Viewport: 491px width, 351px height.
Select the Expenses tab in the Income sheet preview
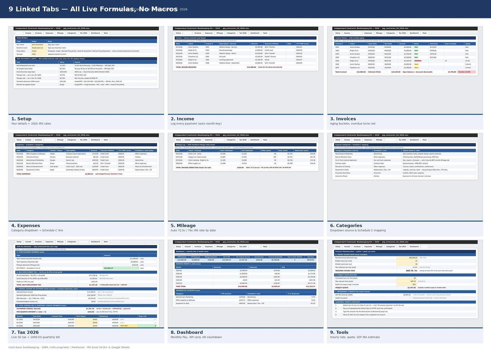(209, 33)
